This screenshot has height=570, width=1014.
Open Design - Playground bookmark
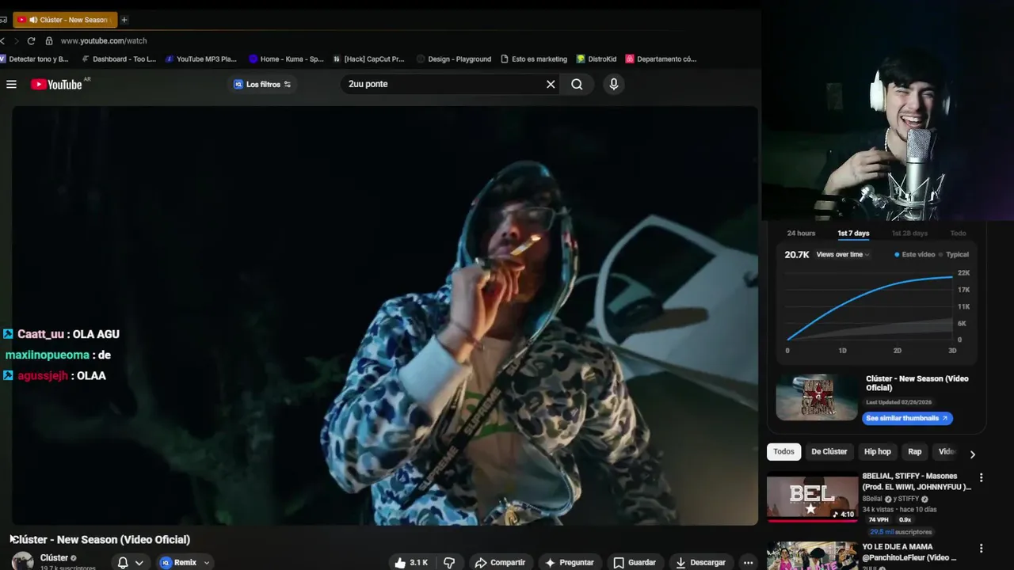tap(453, 59)
